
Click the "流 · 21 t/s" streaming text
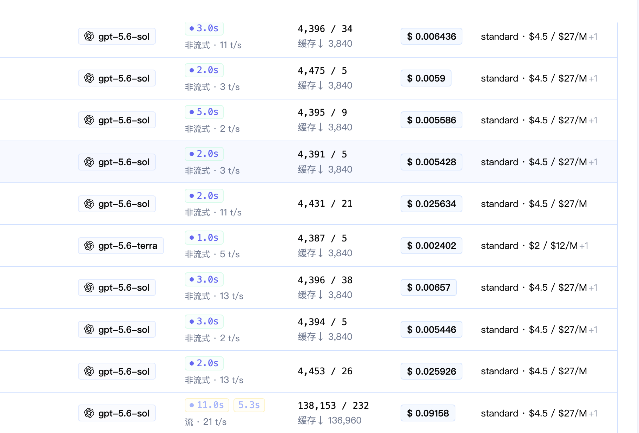206,422
